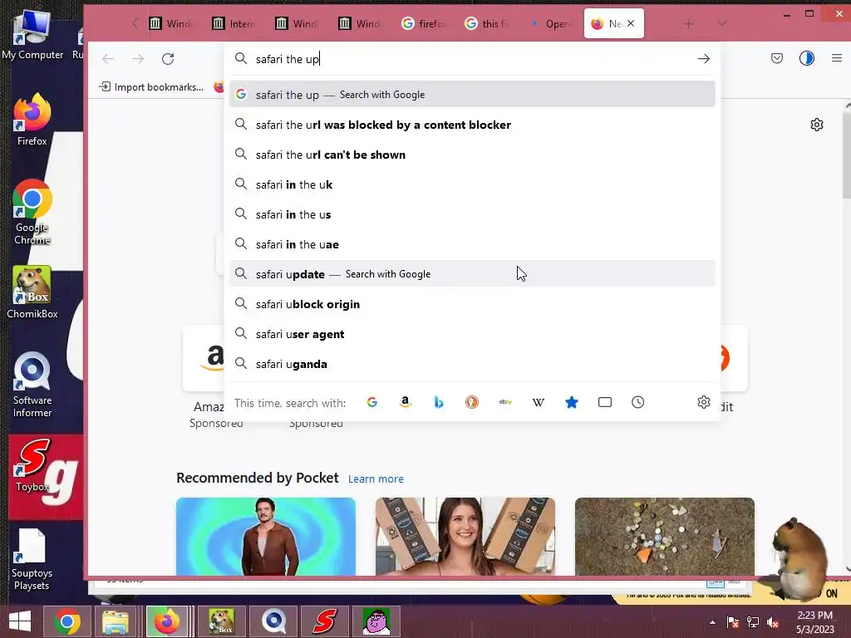
Task: Click the half-circle toolbar extension icon
Action: point(806,58)
